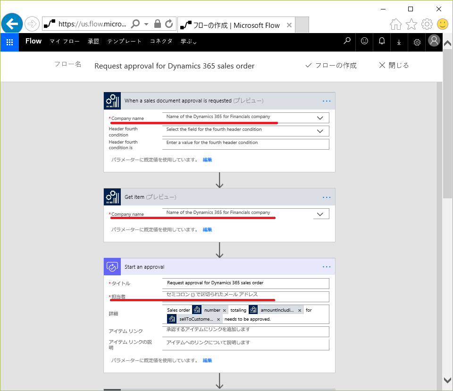Click the 詳細 details message field
Screen dimensions: 453x391
coord(245,314)
